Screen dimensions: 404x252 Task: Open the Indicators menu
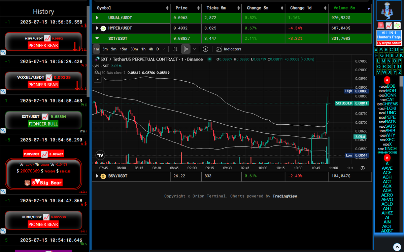(229, 49)
